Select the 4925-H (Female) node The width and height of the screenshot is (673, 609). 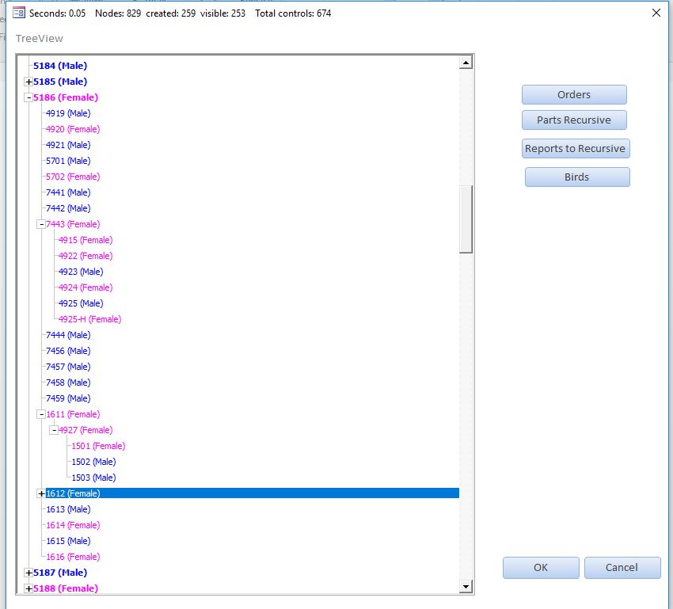click(x=89, y=319)
